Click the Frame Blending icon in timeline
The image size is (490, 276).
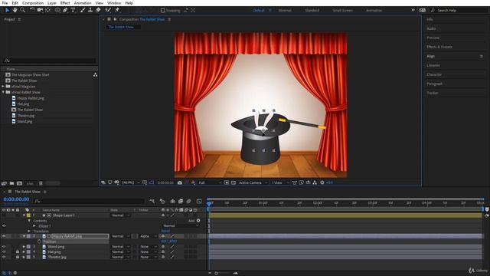coord(181,201)
